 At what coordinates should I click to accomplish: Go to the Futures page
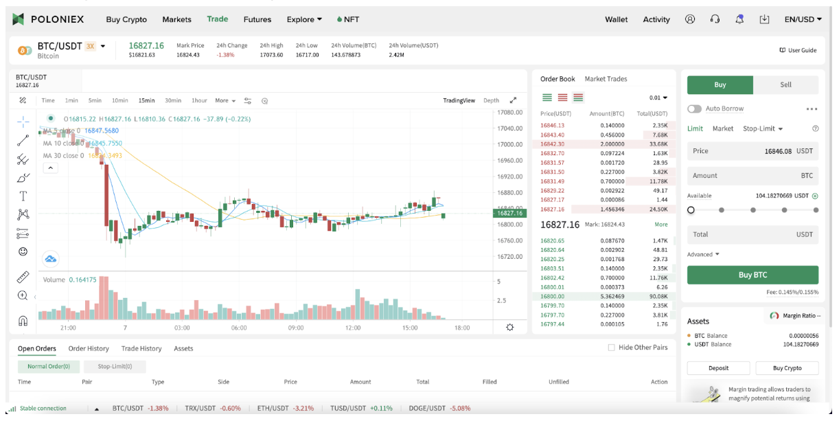click(257, 19)
